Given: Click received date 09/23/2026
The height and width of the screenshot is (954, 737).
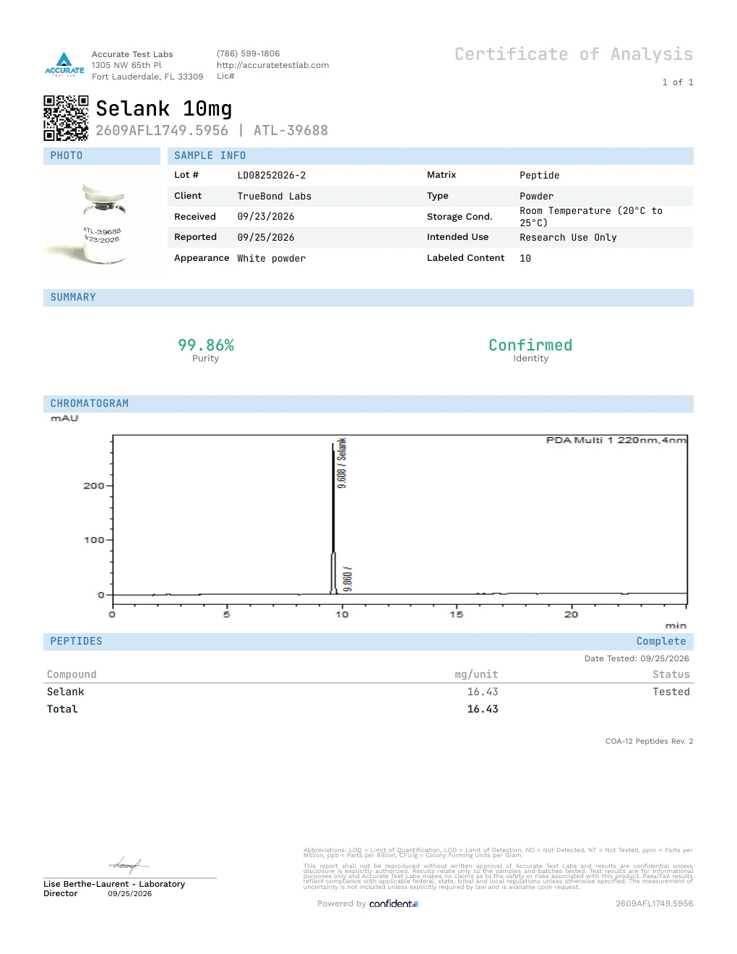Looking at the screenshot, I should 266,217.
